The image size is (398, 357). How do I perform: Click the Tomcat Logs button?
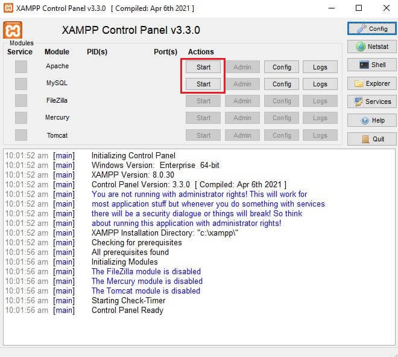coord(320,135)
